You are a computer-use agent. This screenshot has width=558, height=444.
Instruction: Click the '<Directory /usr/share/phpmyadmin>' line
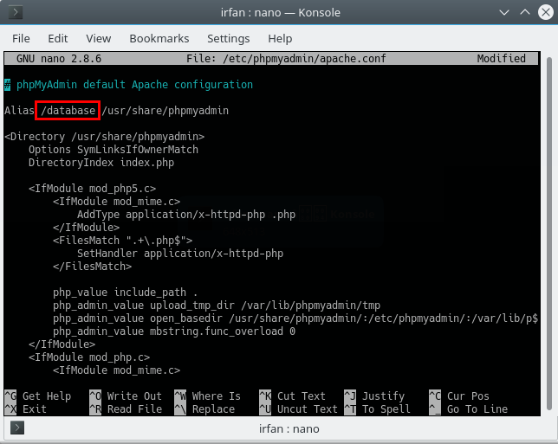(105, 137)
